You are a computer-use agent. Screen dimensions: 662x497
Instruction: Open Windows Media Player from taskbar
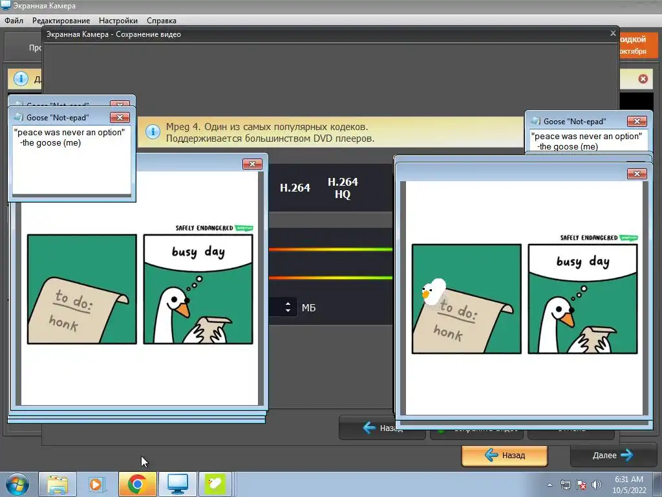click(x=96, y=485)
